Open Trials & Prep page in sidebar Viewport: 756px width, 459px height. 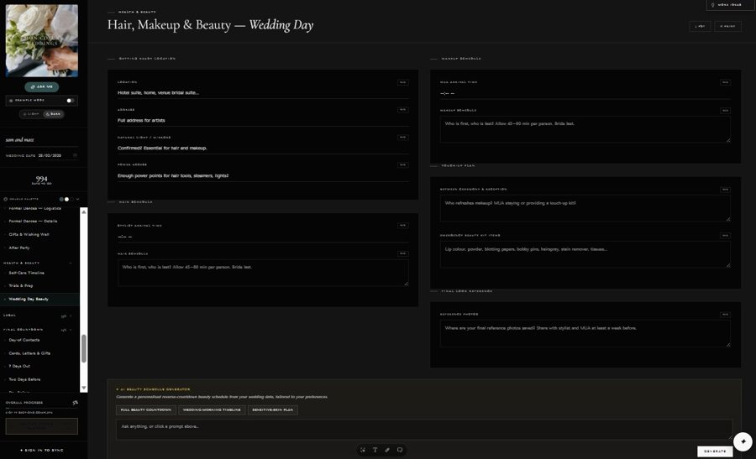click(x=21, y=285)
